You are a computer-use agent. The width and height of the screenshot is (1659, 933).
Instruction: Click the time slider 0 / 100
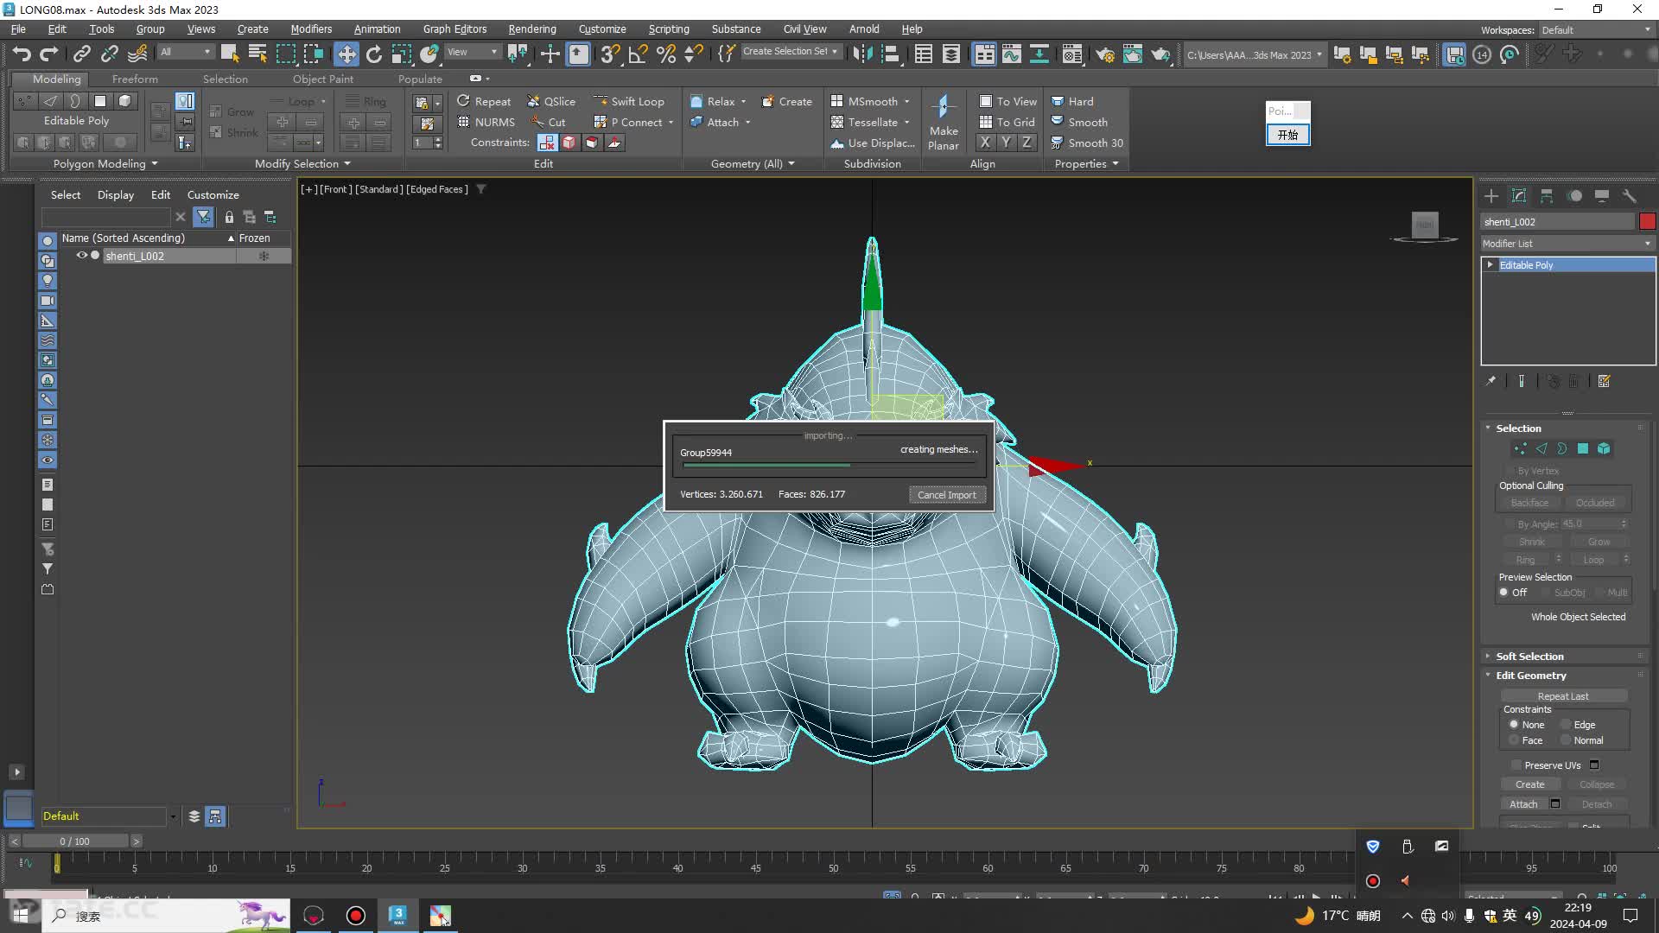[74, 841]
